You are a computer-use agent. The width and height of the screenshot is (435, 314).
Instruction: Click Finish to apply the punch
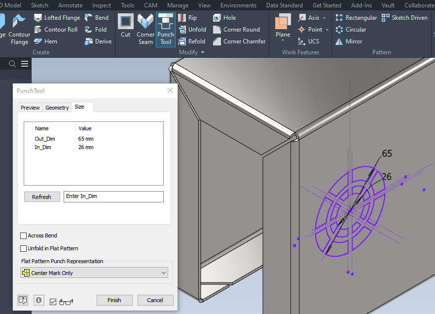(x=114, y=300)
